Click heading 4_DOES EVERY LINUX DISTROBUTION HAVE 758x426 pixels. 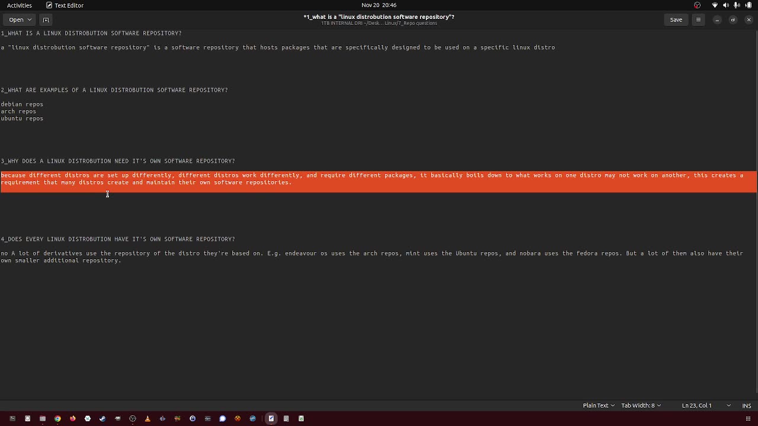[118, 239]
